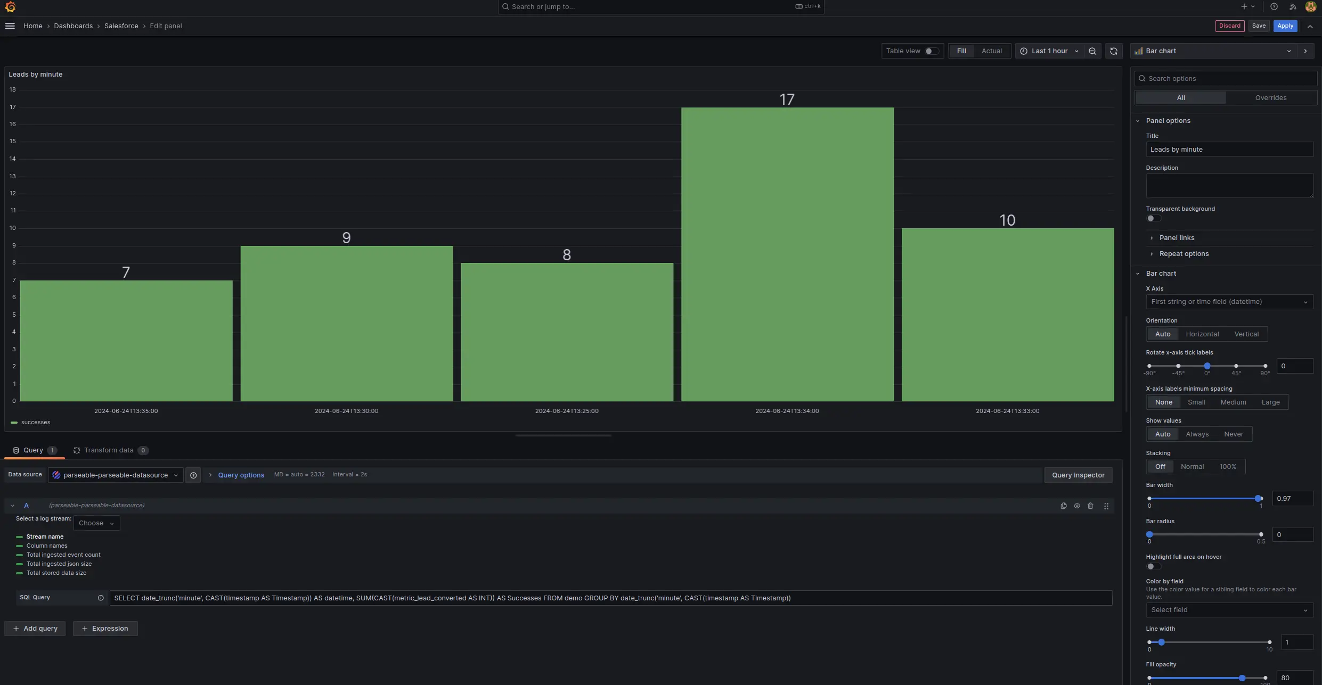Duplicate query A using the copy icon
This screenshot has height=685, width=1322.
1063,506
